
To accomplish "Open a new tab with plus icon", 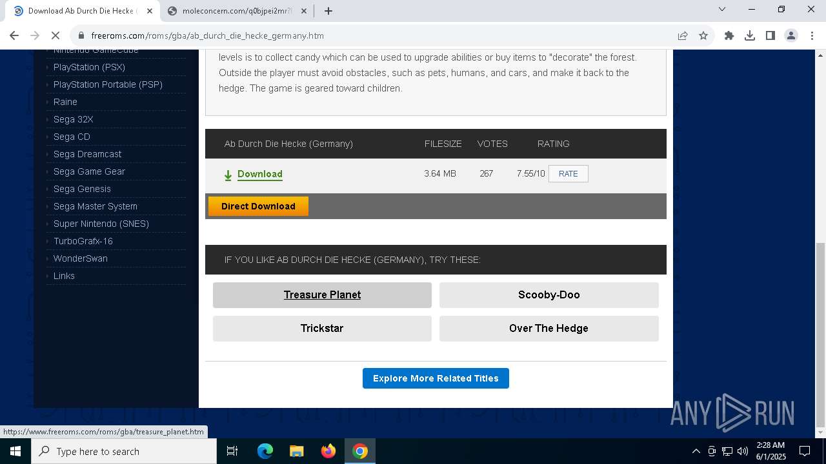I will [x=328, y=11].
